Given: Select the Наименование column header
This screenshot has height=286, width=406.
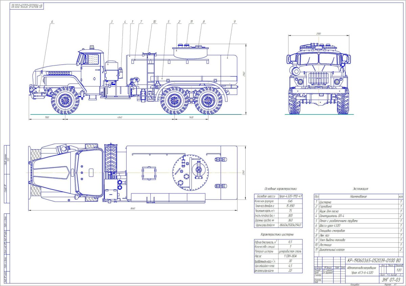Looking at the screenshot, I should (358, 197).
